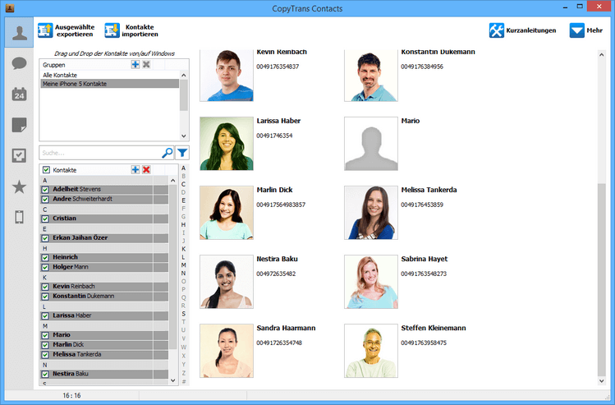Click the search magnifier icon

pos(167,153)
